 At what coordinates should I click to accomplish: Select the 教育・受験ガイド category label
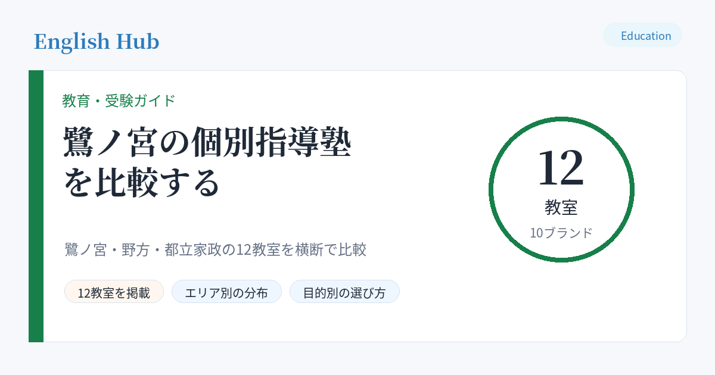119,101
